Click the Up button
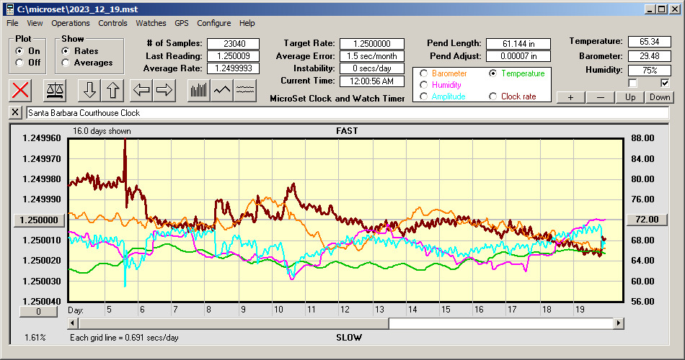The width and height of the screenshot is (685, 360). 630,97
